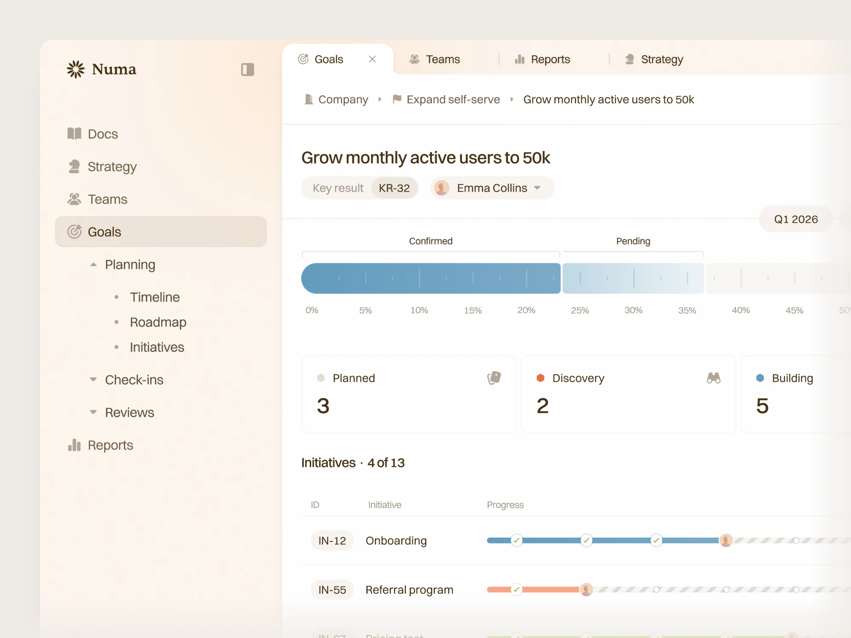Expand the Reviews section arrow
851x638 pixels.
93,412
